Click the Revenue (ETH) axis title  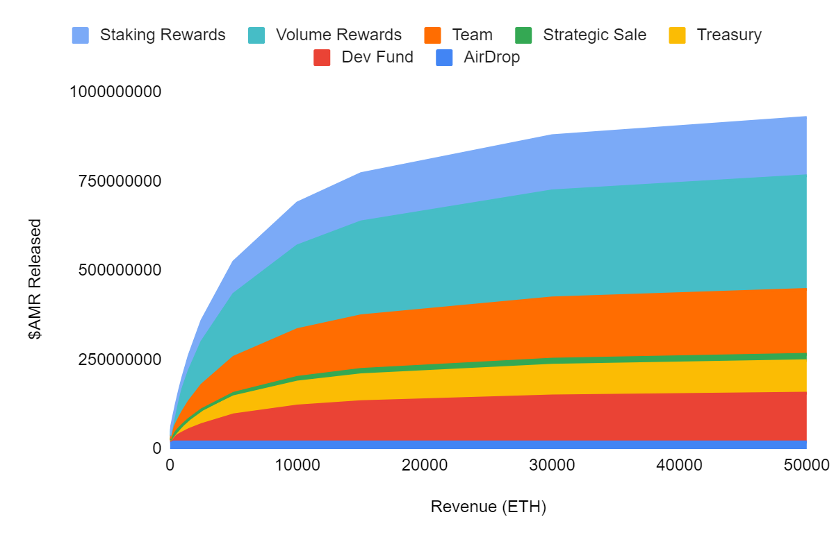[x=488, y=507]
